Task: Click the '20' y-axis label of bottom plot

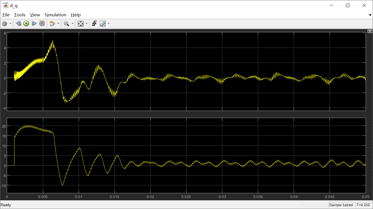Action: pyautogui.click(x=4, y=126)
